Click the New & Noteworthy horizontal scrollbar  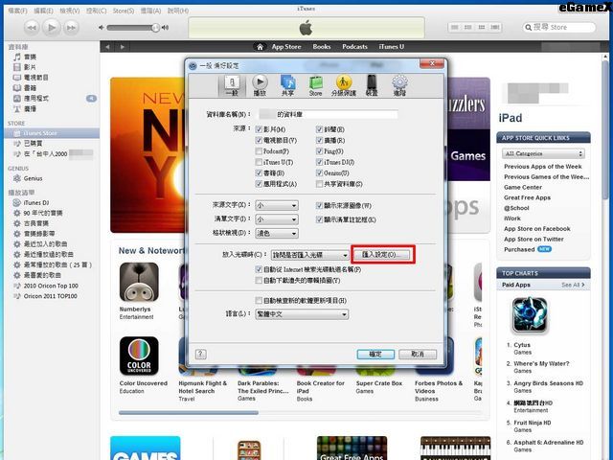[188, 412]
